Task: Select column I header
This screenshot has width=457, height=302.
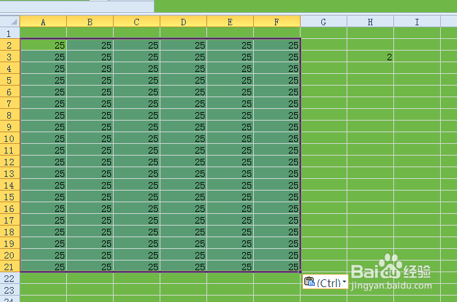Action: (x=417, y=21)
